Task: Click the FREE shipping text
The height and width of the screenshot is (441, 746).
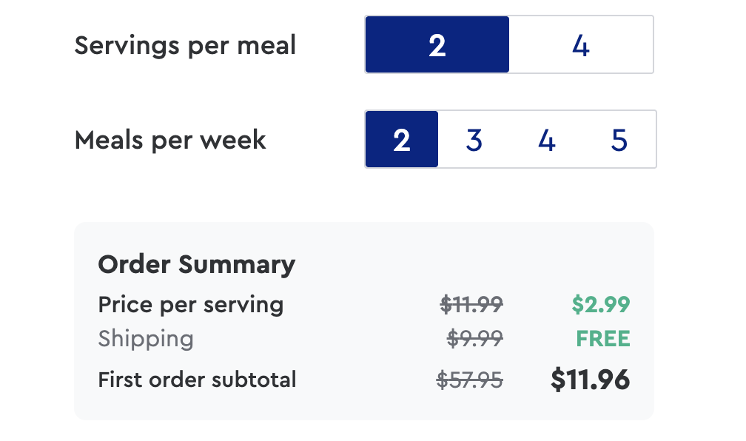Action: pos(603,339)
